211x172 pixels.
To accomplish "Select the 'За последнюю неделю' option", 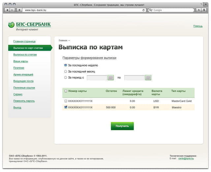I will click(x=66, y=65).
